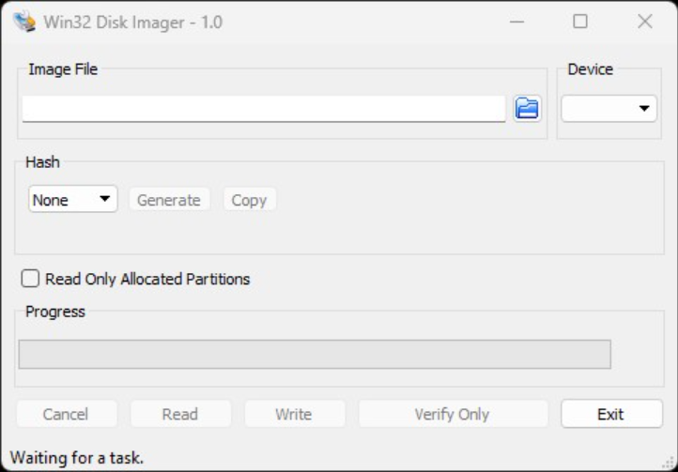678x472 pixels.
Task: Minimize the Win32 Disk Imager window
Action: pos(516,22)
